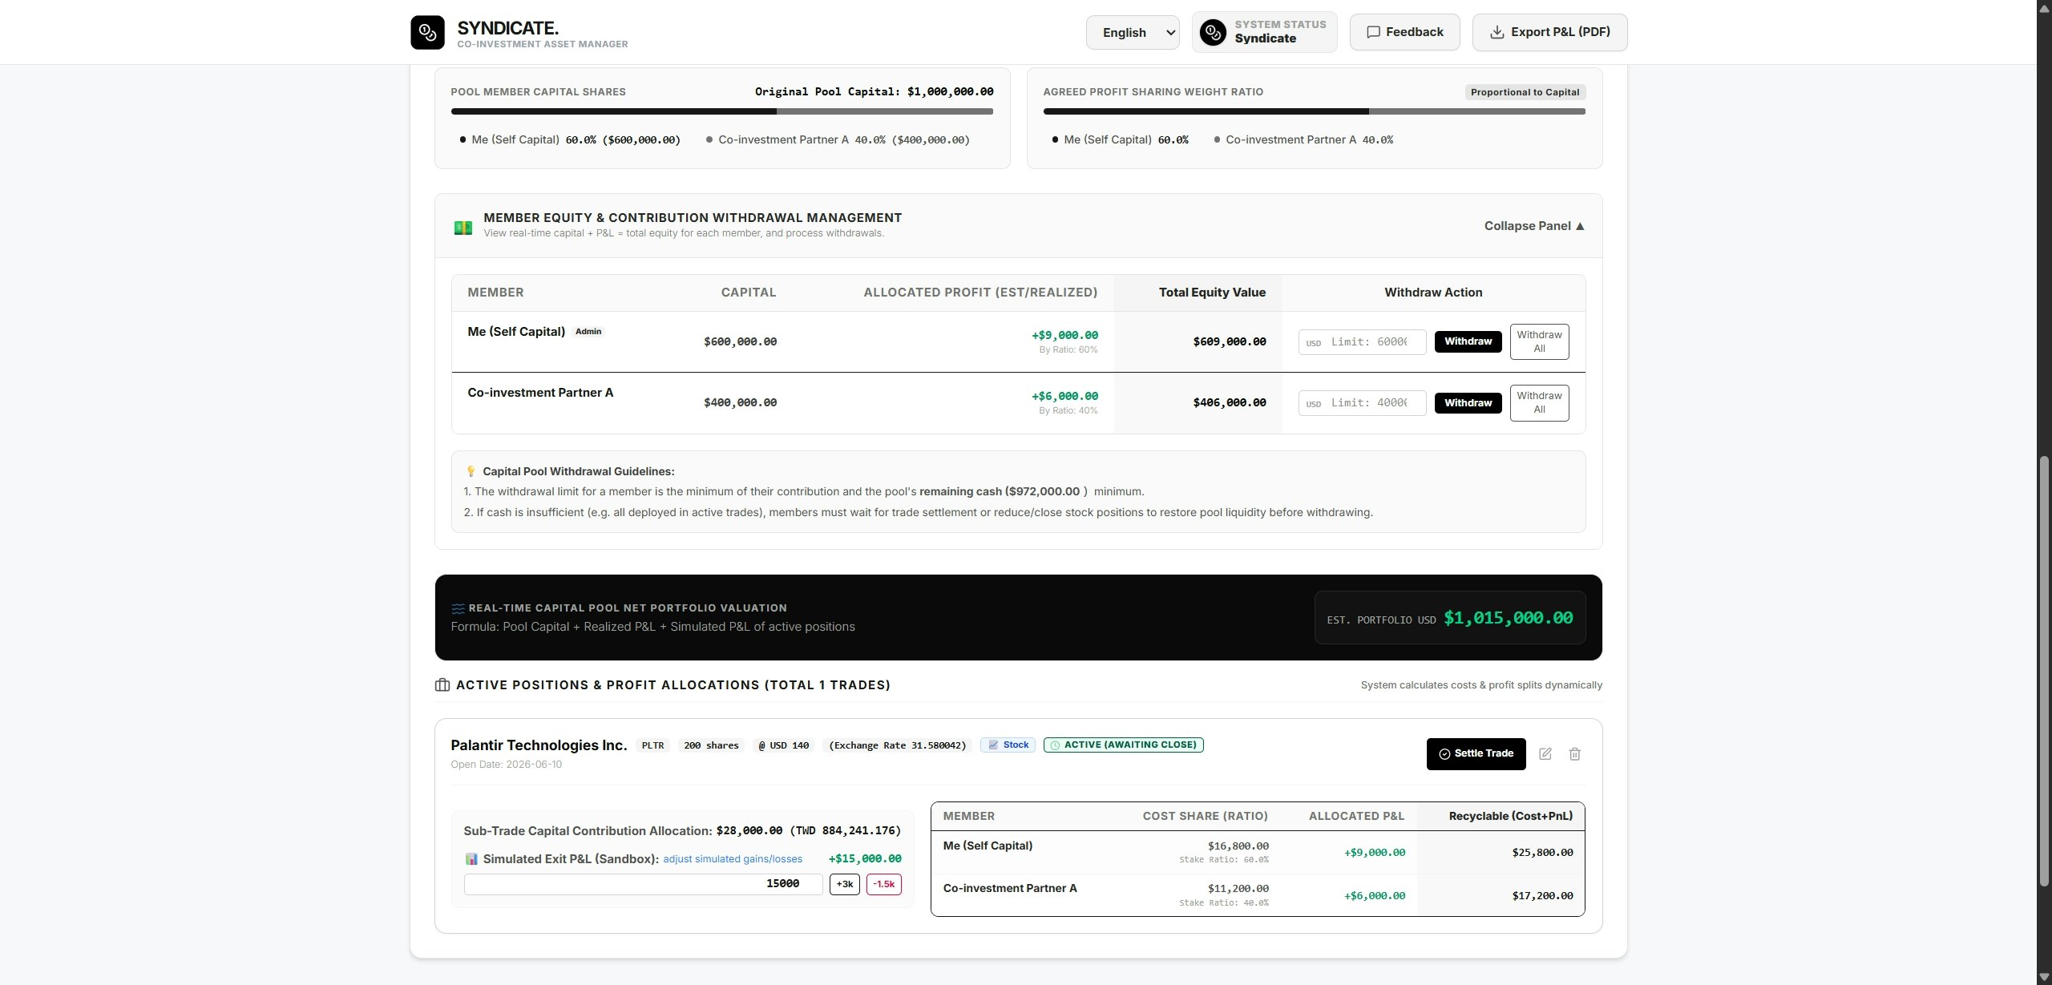The image size is (2052, 985).
Task: Click the Stock type badge
Action: [1008, 745]
